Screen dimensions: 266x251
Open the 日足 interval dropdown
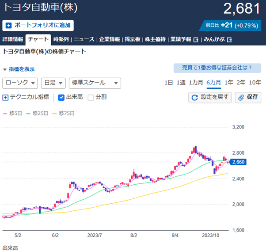[53, 83]
